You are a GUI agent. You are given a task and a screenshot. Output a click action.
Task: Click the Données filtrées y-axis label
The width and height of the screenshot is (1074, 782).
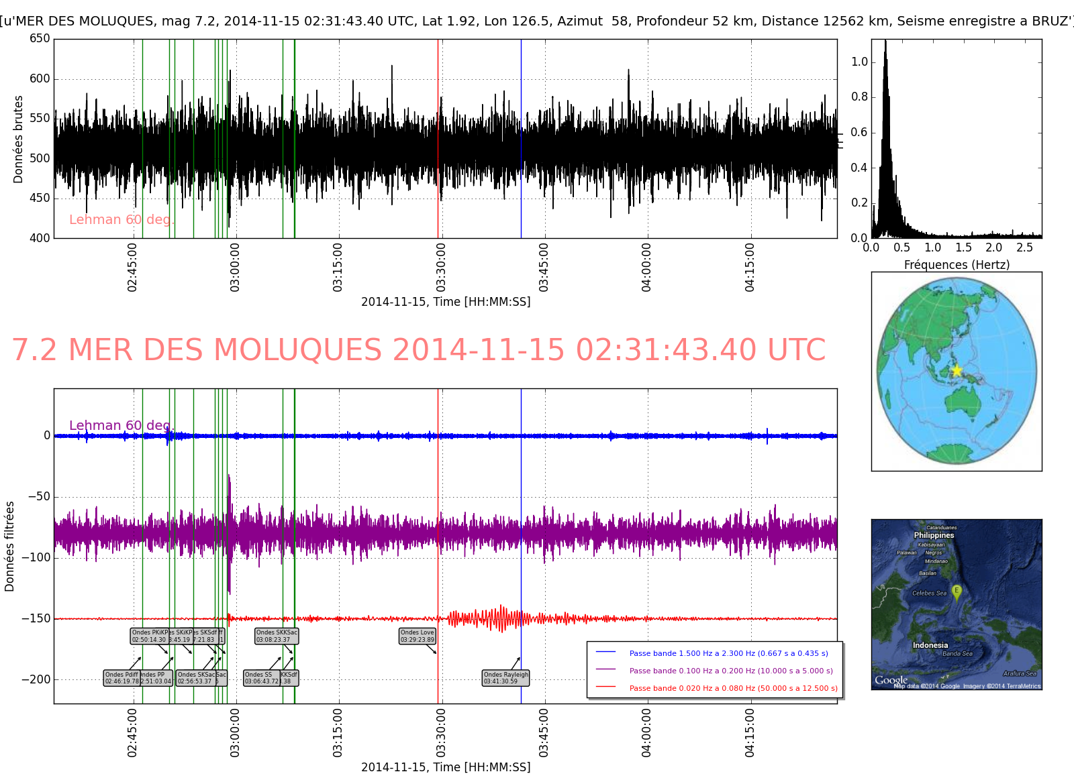[x=9, y=546]
